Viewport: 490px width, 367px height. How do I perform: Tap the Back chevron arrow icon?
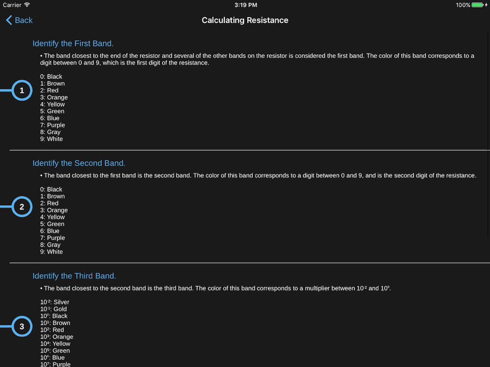click(x=9, y=20)
